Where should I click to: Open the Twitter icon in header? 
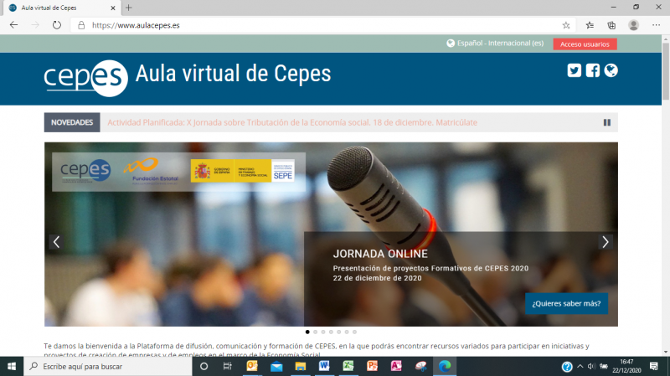coord(574,70)
